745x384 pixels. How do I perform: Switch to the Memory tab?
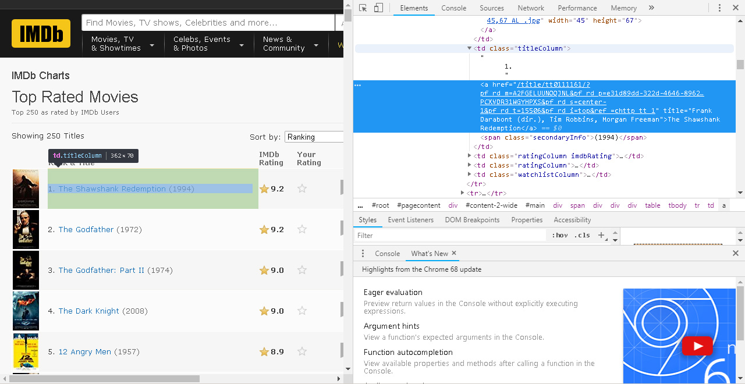pyautogui.click(x=624, y=8)
